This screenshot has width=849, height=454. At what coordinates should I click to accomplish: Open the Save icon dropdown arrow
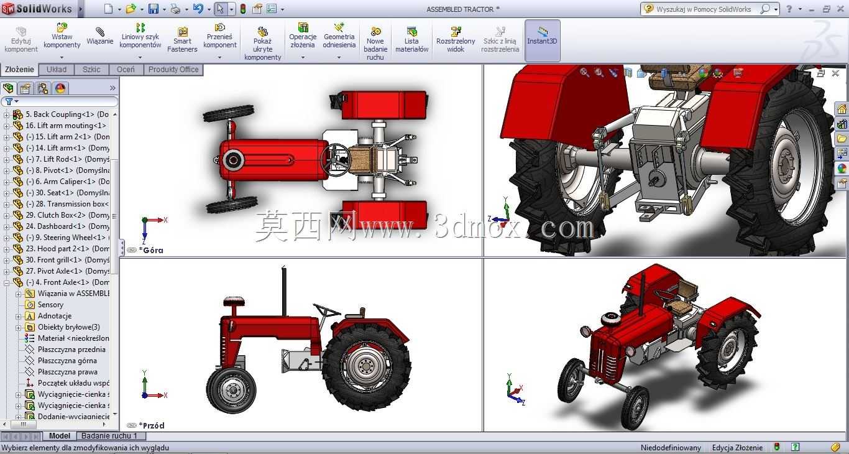point(164,9)
